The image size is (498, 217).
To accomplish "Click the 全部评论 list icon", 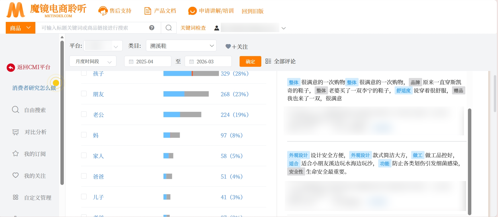I will tap(268, 61).
